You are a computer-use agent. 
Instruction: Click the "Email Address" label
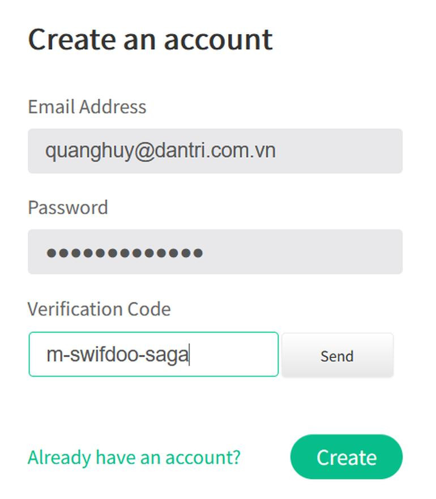[x=87, y=106]
